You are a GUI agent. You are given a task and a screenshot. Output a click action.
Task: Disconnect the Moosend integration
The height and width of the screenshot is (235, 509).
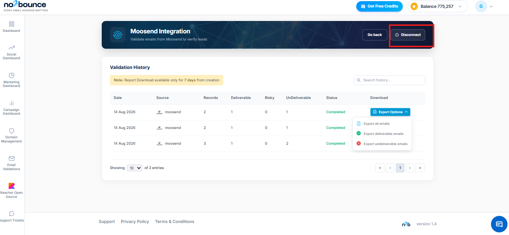(408, 35)
